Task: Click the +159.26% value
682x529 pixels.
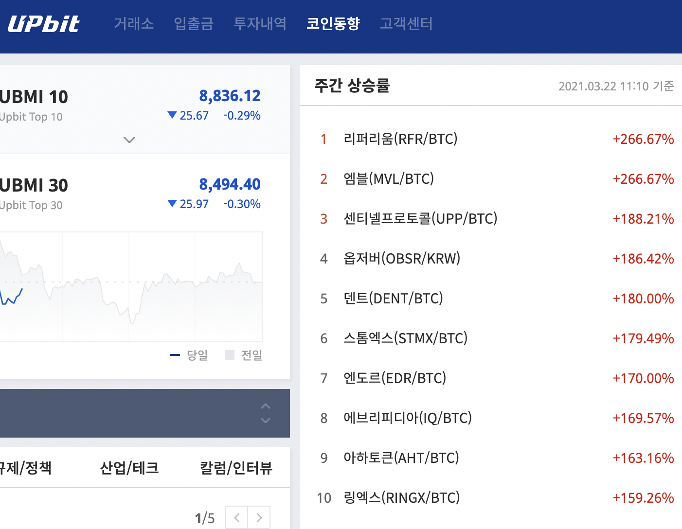Action: click(x=643, y=498)
